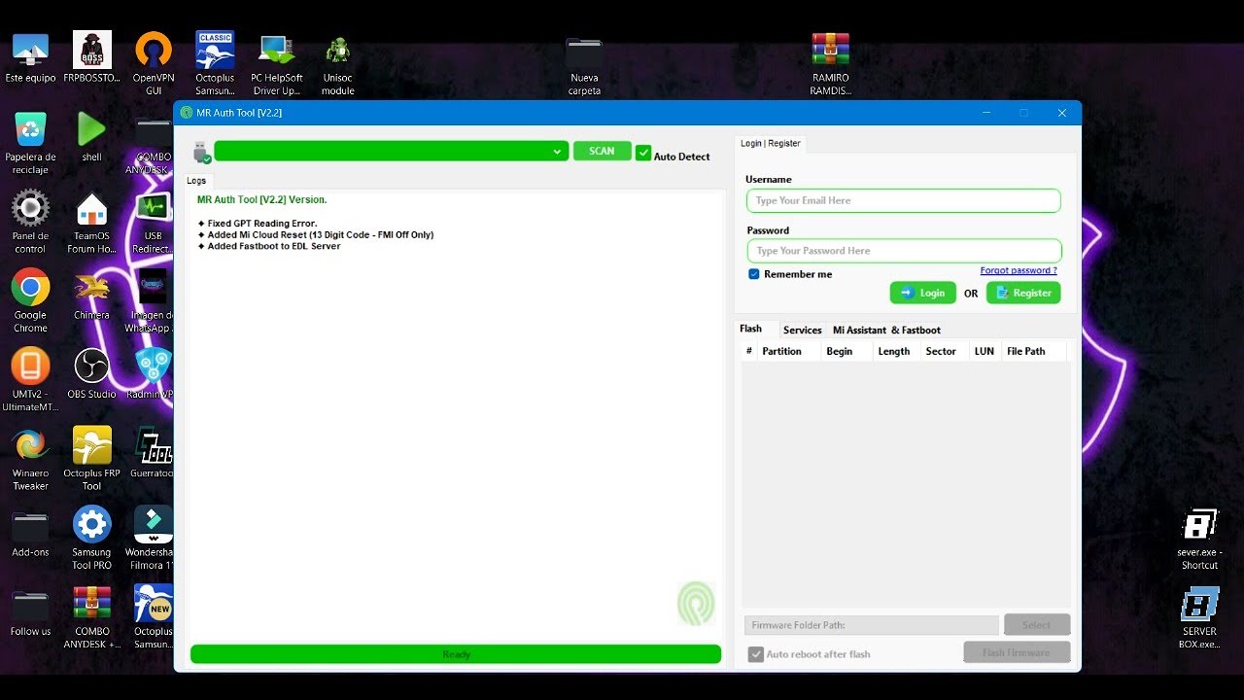Switch to the Services tab
This screenshot has height=700, width=1244.
[803, 330]
